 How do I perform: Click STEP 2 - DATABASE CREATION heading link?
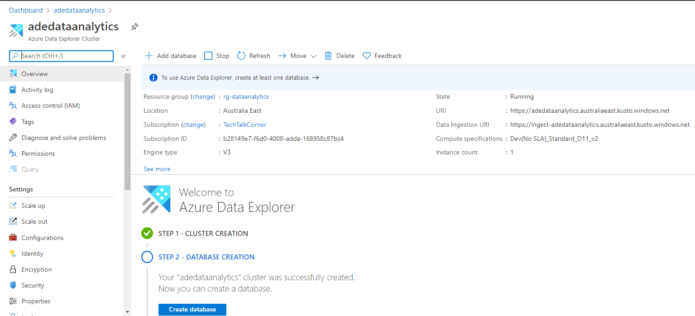tap(206, 257)
